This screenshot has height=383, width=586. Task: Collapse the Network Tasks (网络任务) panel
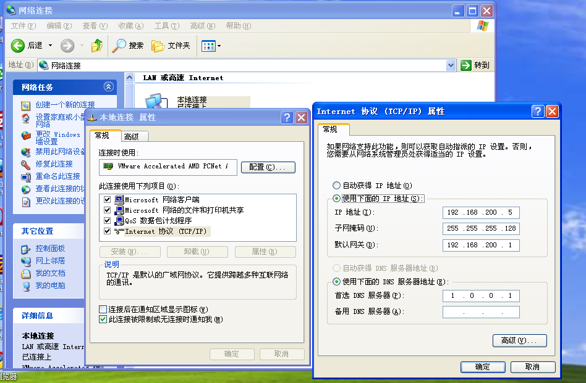point(109,87)
